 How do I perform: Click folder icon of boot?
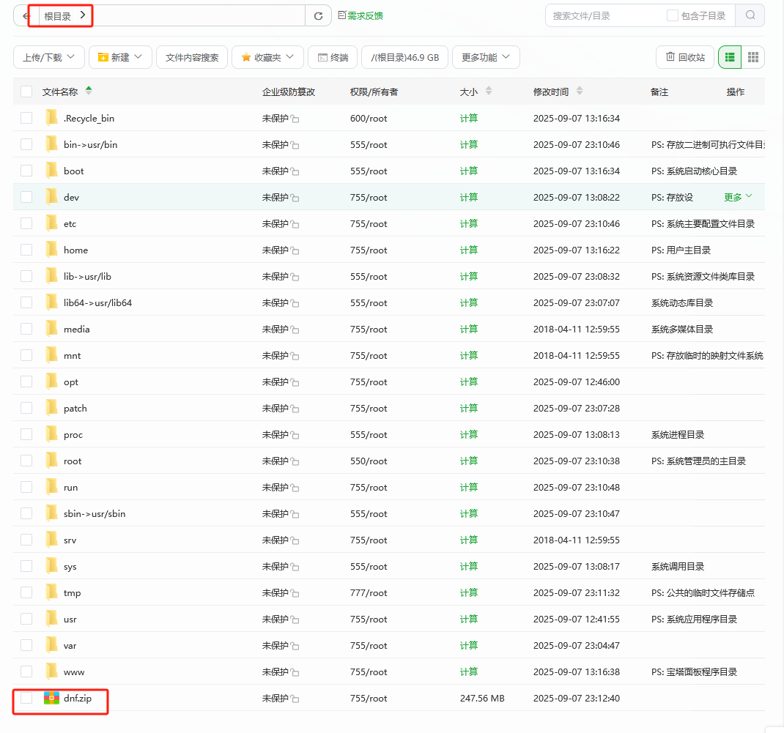tap(51, 171)
